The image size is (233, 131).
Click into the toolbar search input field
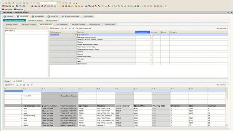[48, 3]
